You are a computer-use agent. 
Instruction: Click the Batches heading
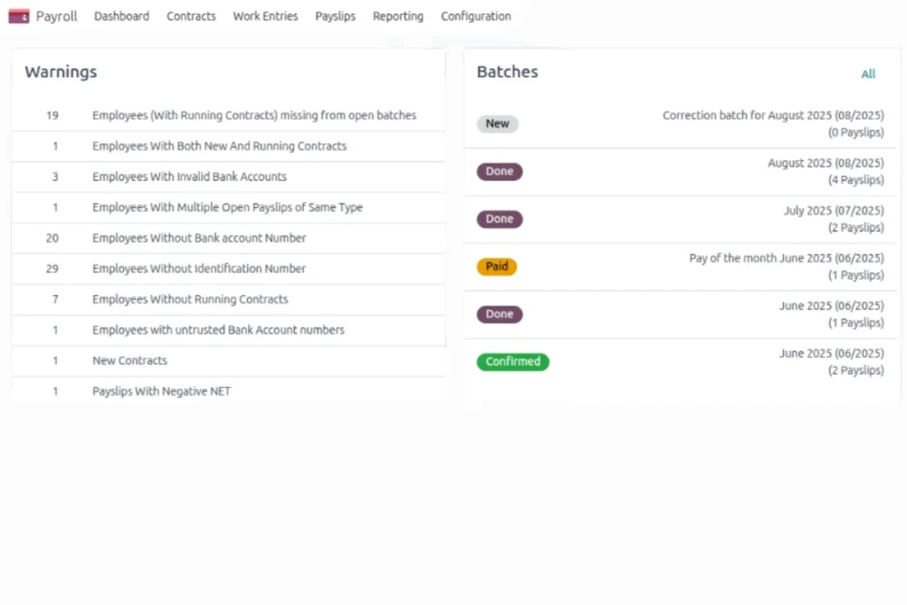[x=508, y=72]
